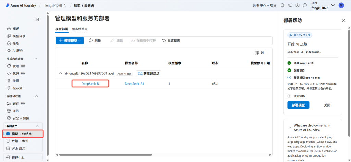Image resolution: width=351 pixels, height=162 pixels.
Task: Collapse the left navigation sidebar icon
Action: tap(37, 20)
